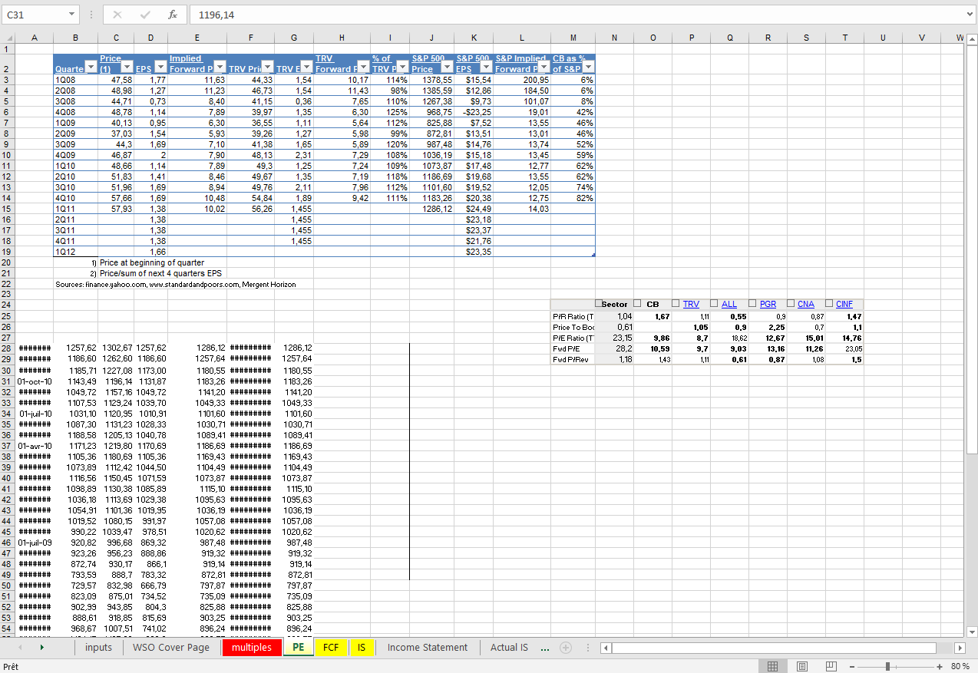
Task: Switch to Page Break Preview icon
Action: click(831, 666)
